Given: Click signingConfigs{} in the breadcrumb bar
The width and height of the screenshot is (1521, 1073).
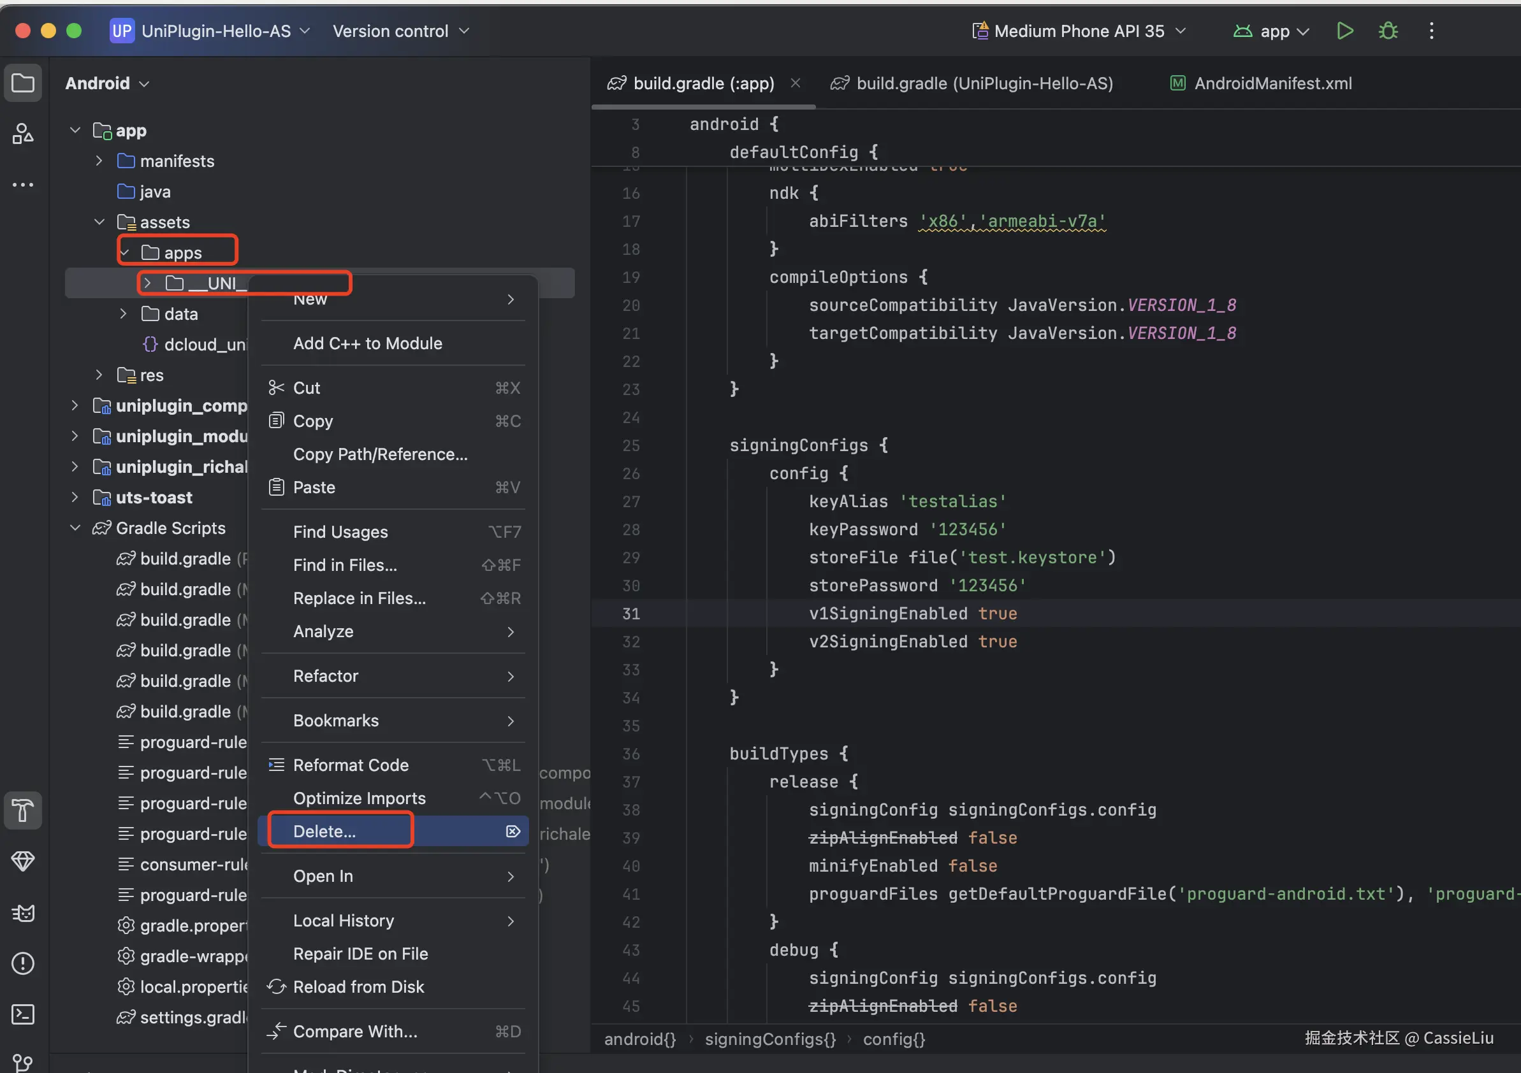Looking at the screenshot, I should pyautogui.click(x=770, y=1039).
